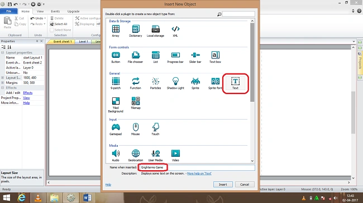Sort properties alphabetically icon

9,47
